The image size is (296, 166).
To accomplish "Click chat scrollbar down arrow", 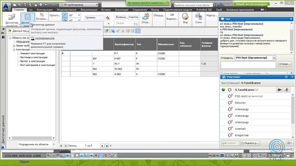I will pos(291,53).
